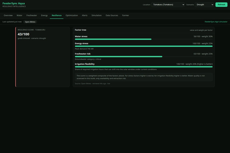The image size is (230, 153).
Task: Click the 'Freshwater risk' factor label
Action: pyautogui.click(x=83, y=54)
